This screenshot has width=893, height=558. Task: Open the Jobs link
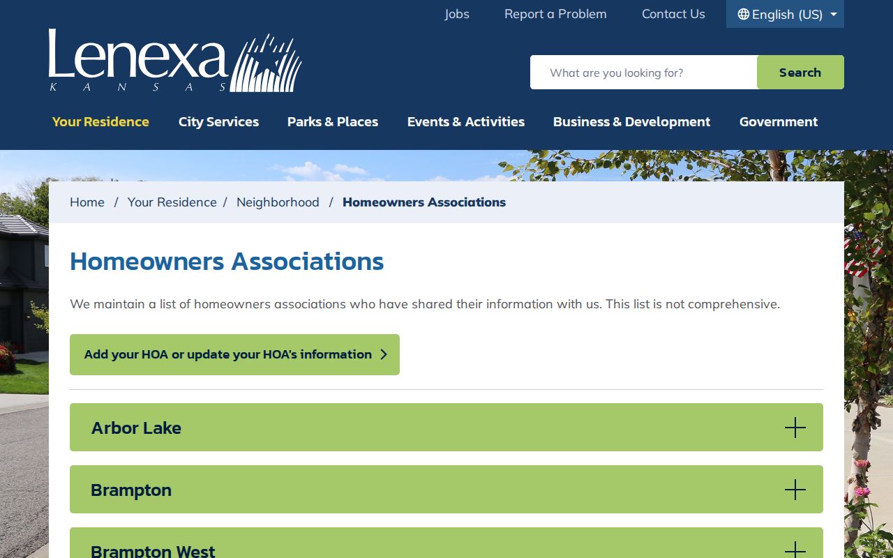click(457, 14)
